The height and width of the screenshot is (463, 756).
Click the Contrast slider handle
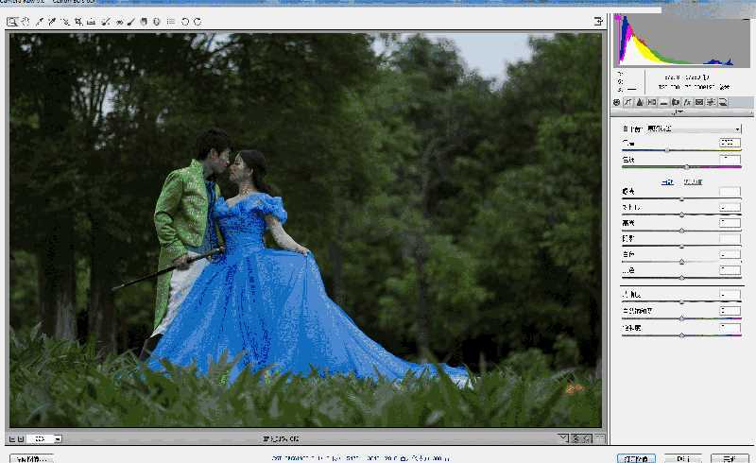point(681,214)
